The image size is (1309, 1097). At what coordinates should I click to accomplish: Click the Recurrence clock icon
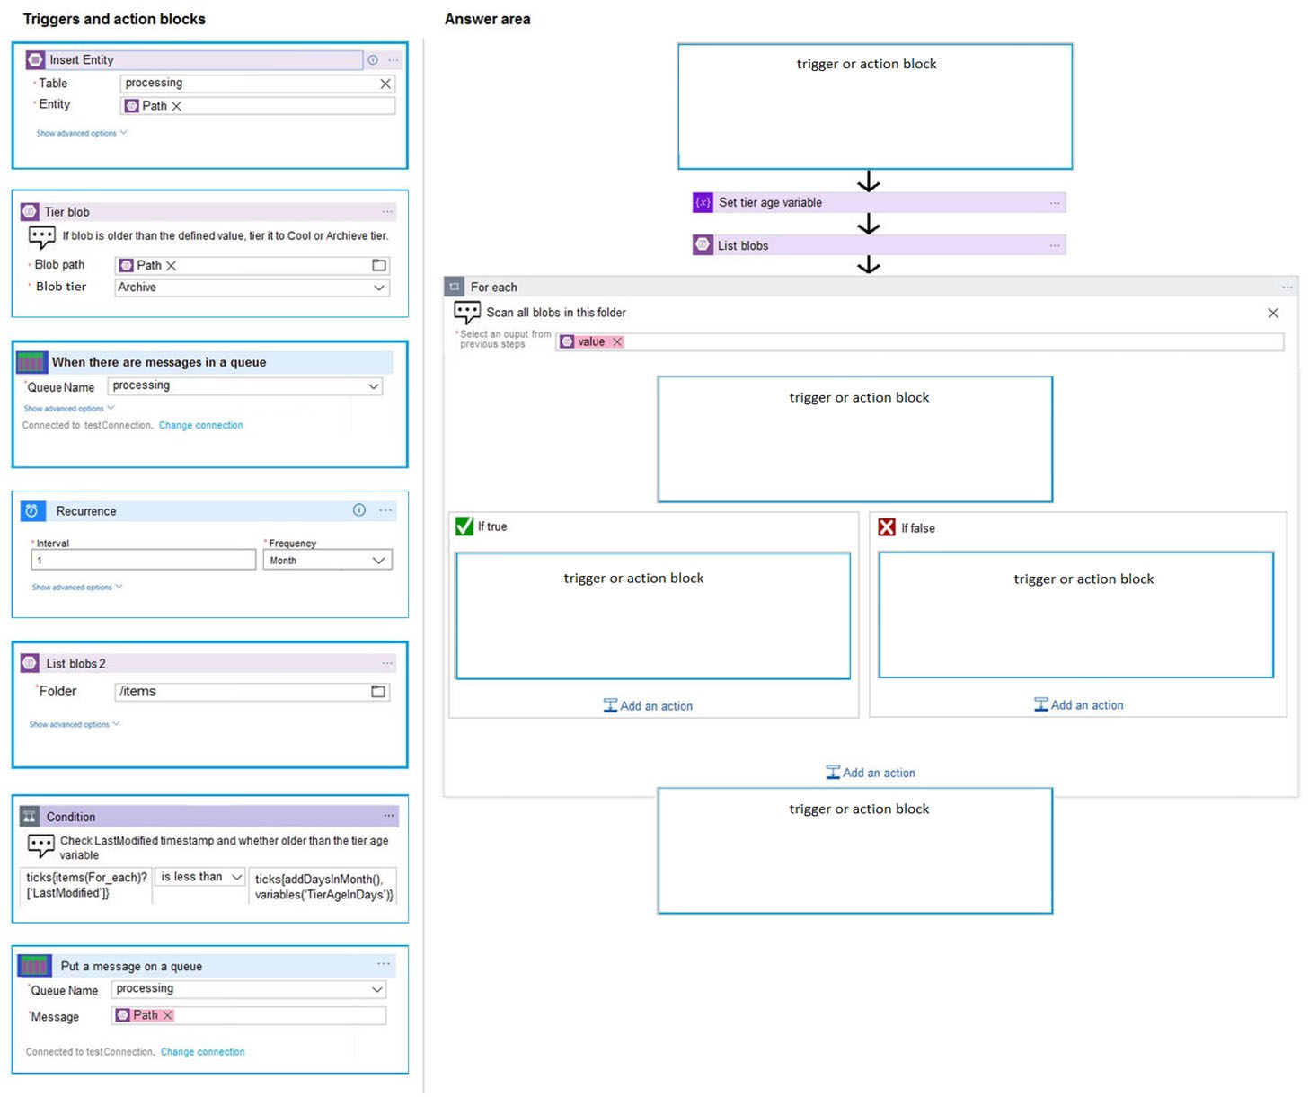coord(31,510)
